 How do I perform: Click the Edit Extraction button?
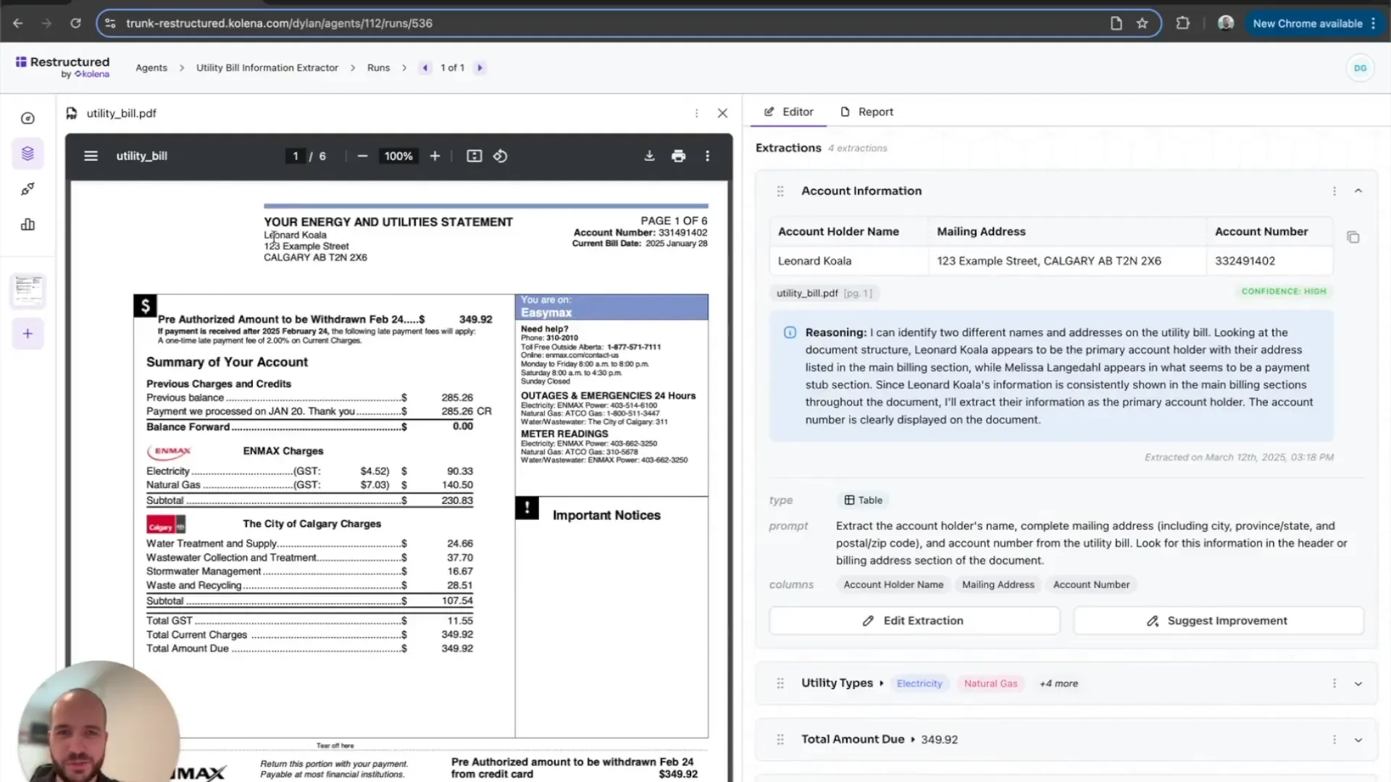(914, 621)
